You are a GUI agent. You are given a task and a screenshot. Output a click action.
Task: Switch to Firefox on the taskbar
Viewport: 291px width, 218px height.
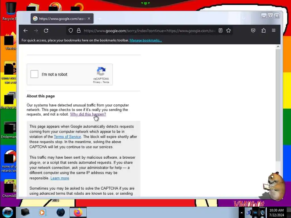78,212
